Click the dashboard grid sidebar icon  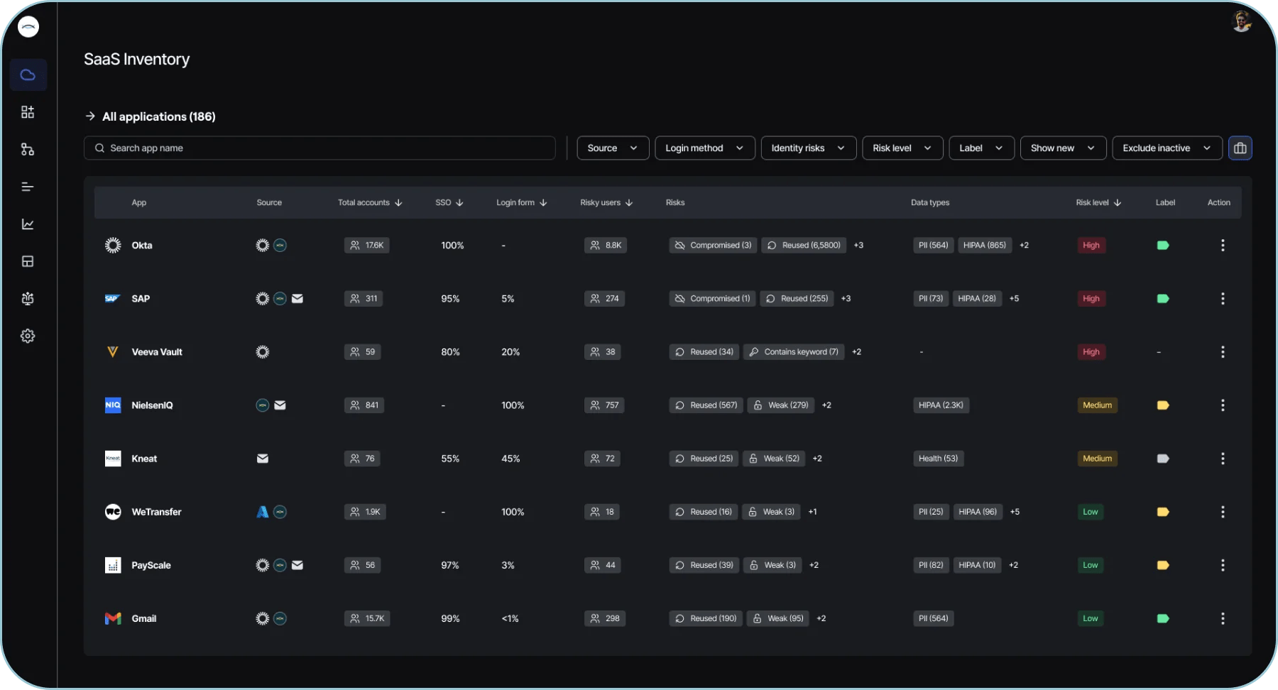click(28, 112)
